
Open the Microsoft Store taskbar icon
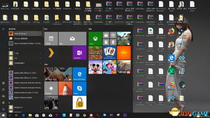[37, 115]
